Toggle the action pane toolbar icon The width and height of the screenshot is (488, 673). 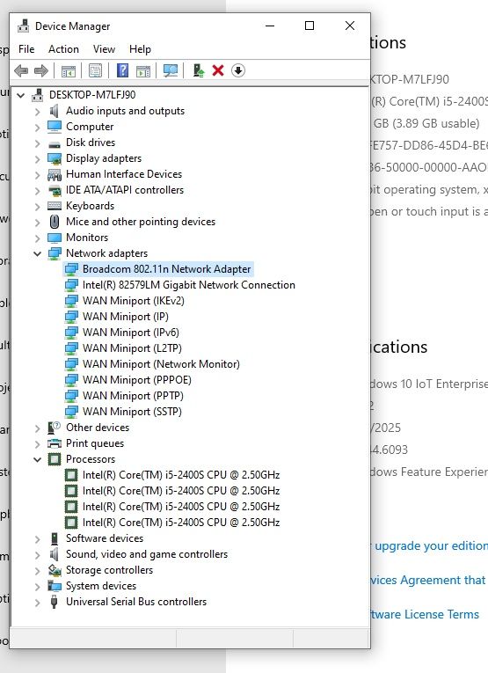pyautogui.click(x=143, y=71)
